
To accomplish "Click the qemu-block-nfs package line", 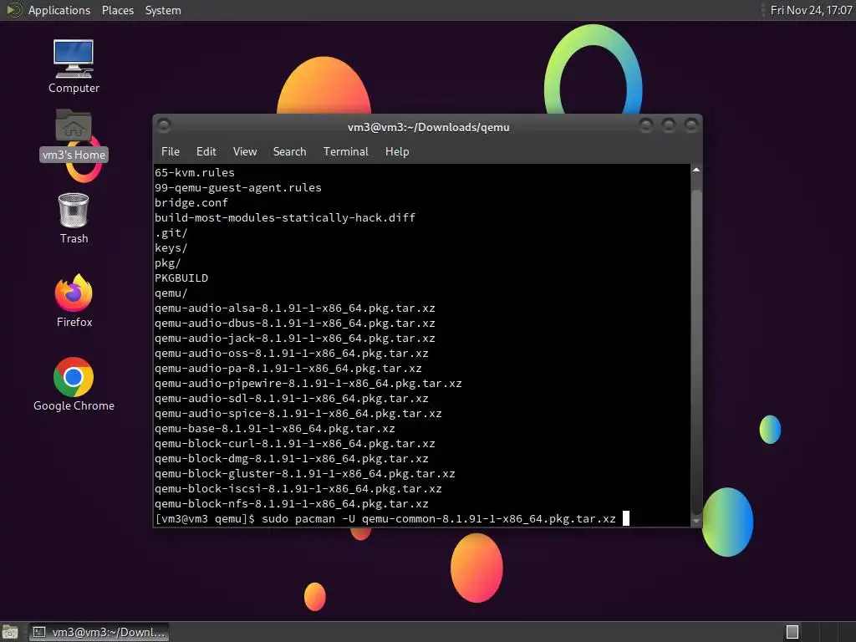I will point(292,504).
